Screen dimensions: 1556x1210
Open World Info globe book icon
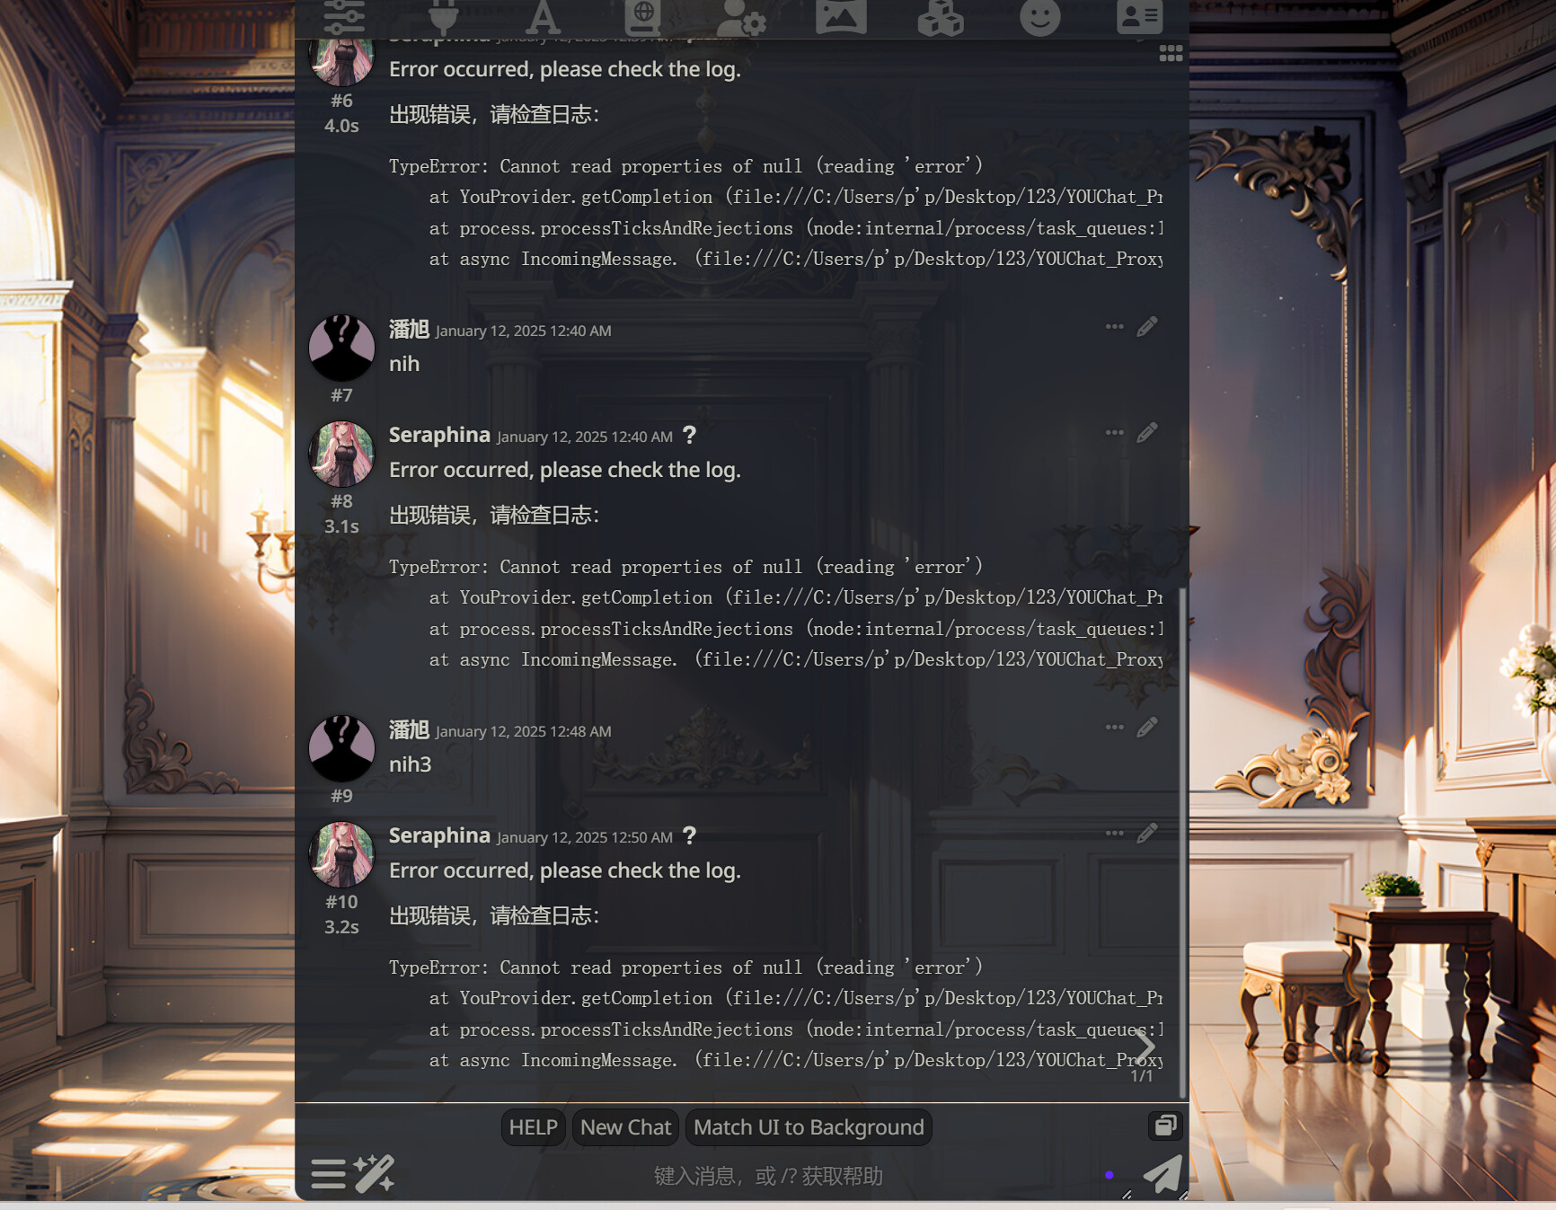pos(642,16)
